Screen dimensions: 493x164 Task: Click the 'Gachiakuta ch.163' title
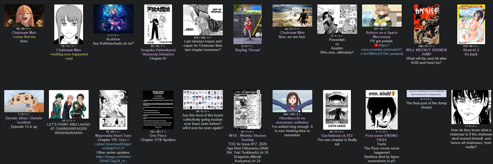click(x=337, y=136)
